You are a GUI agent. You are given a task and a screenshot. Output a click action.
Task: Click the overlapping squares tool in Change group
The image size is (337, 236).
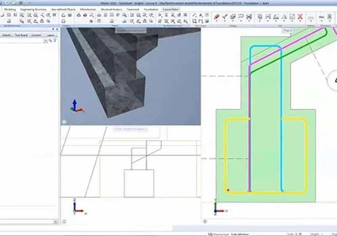[233, 16]
